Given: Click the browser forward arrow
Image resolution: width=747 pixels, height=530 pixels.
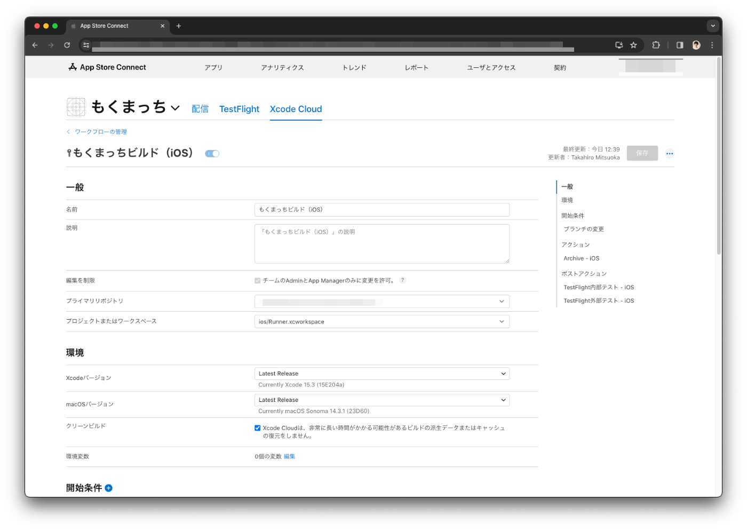Looking at the screenshot, I should point(51,45).
